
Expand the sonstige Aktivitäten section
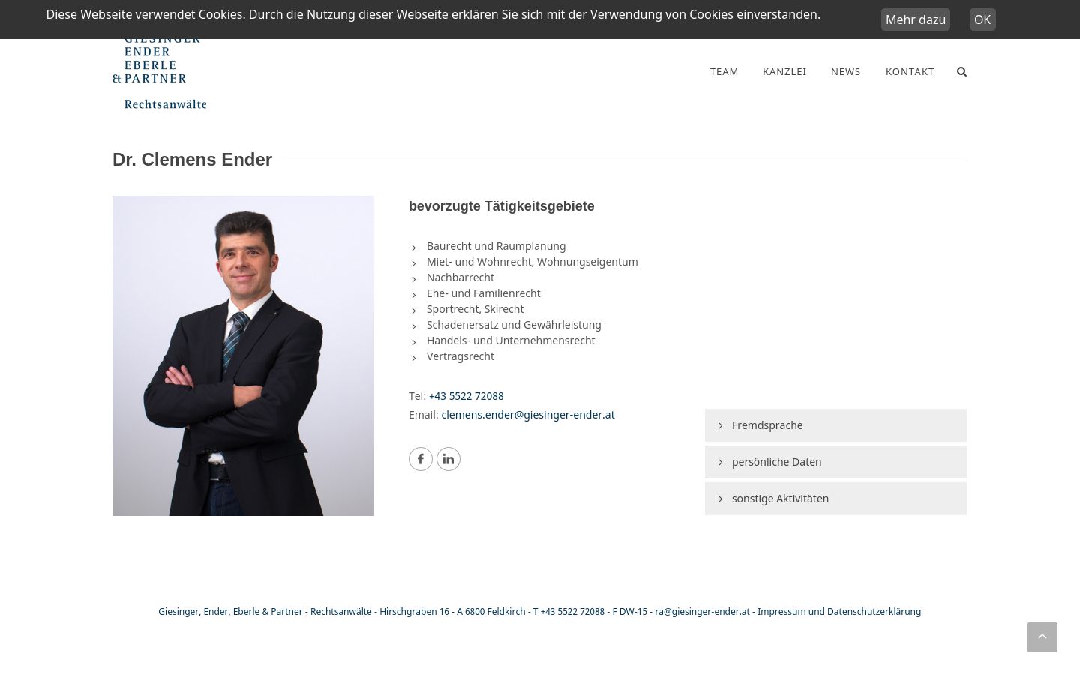coord(835,499)
